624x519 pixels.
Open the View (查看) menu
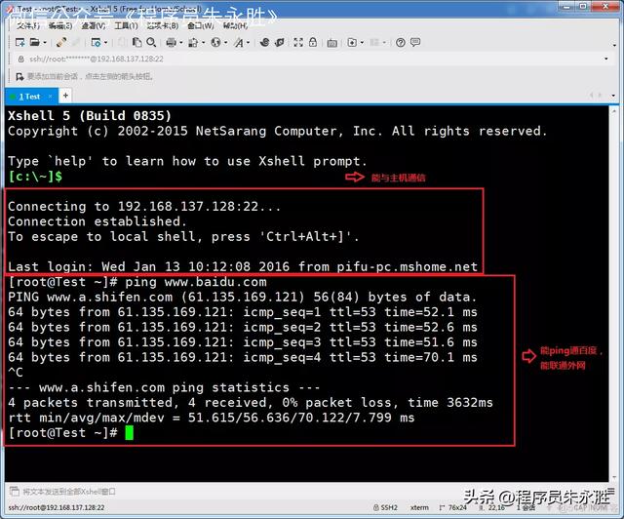click(x=94, y=26)
